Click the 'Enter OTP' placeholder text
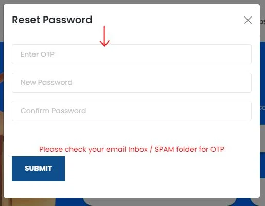The height and width of the screenshot is (206, 265). [x=38, y=54]
